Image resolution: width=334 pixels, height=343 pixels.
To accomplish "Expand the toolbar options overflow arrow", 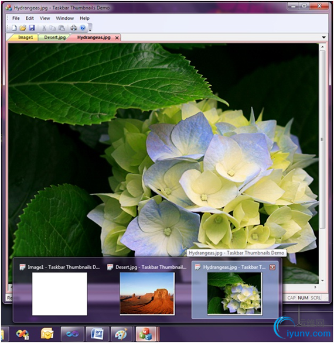I will coord(90,28).
